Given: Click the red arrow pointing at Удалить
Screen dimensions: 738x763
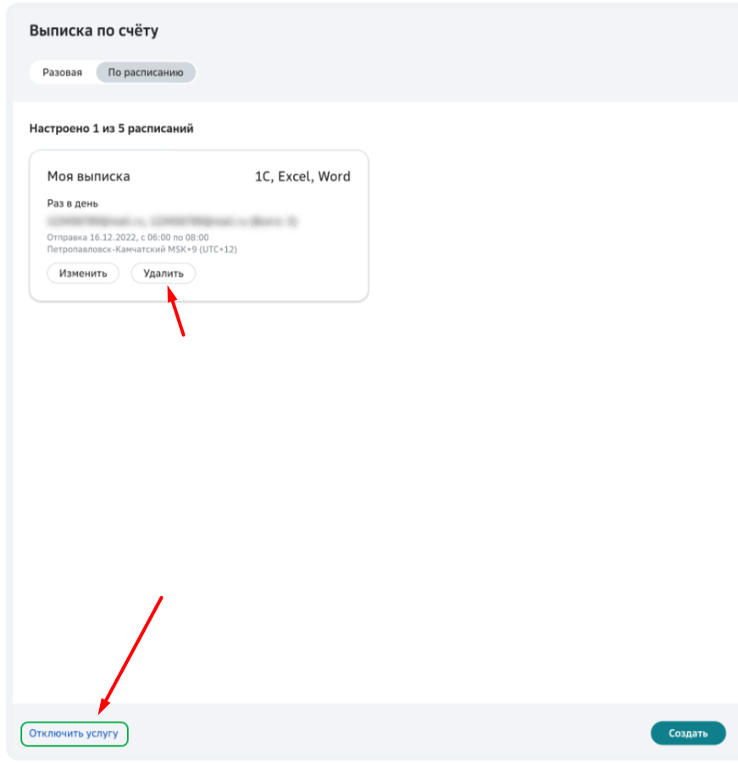Looking at the screenshot, I should pyautogui.click(x=175, y=311).
